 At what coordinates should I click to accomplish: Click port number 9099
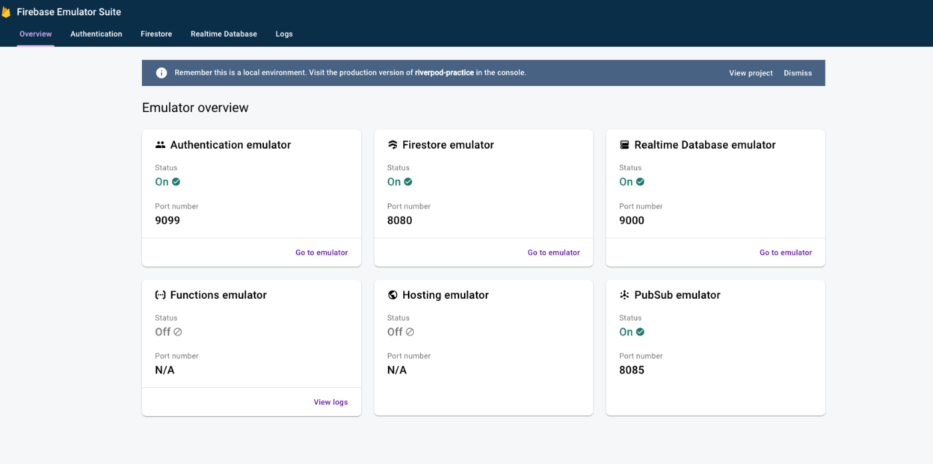[167, 221]
